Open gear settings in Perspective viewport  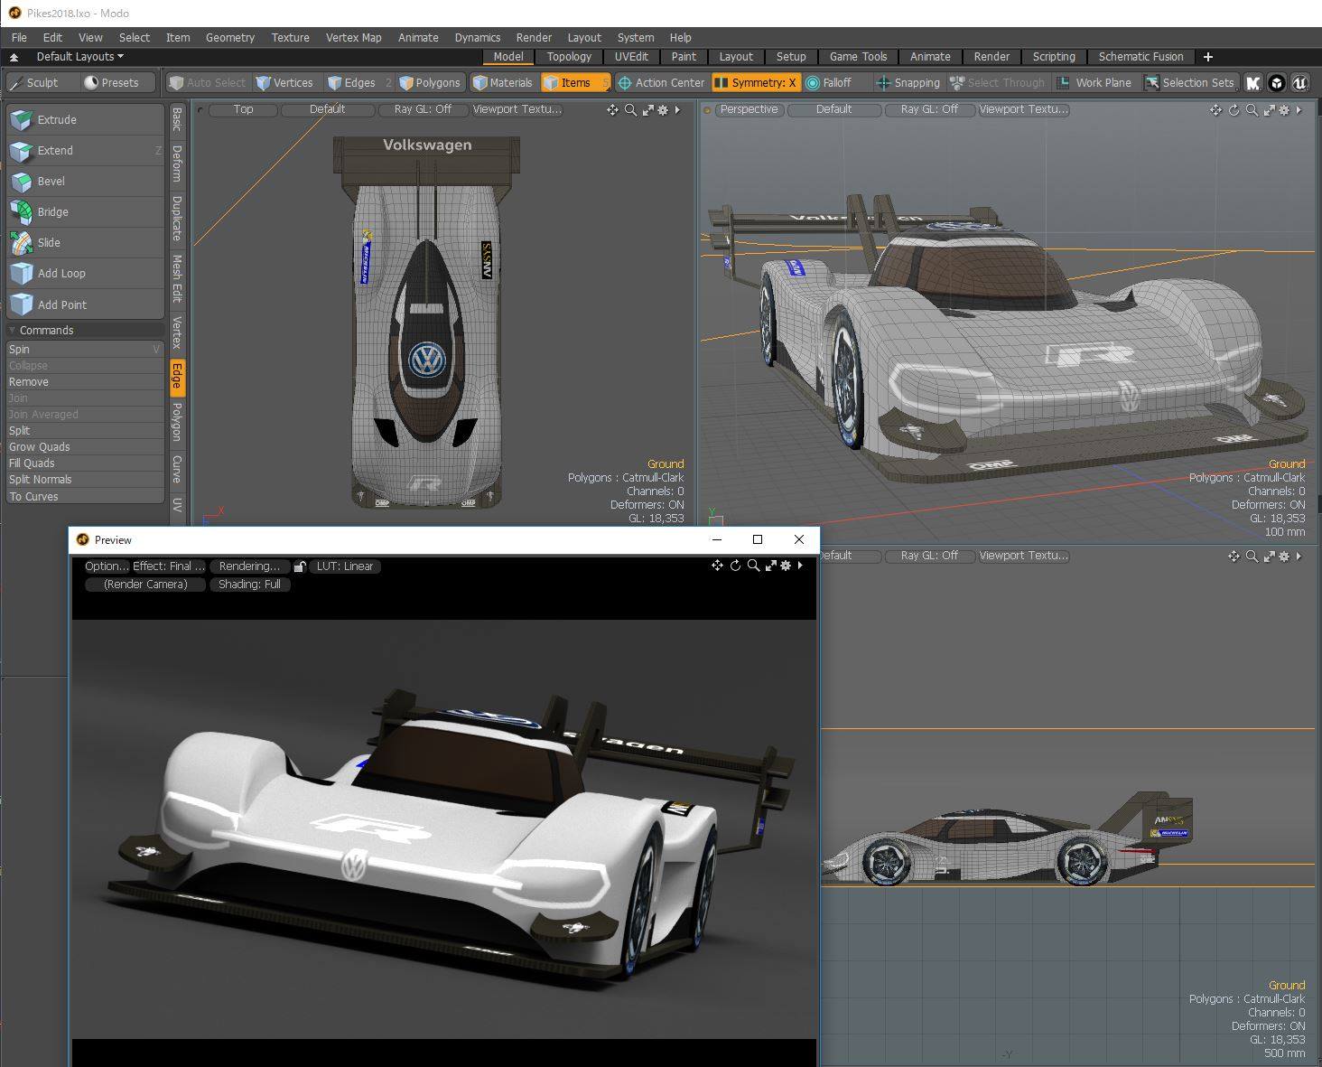(1284, 109)
